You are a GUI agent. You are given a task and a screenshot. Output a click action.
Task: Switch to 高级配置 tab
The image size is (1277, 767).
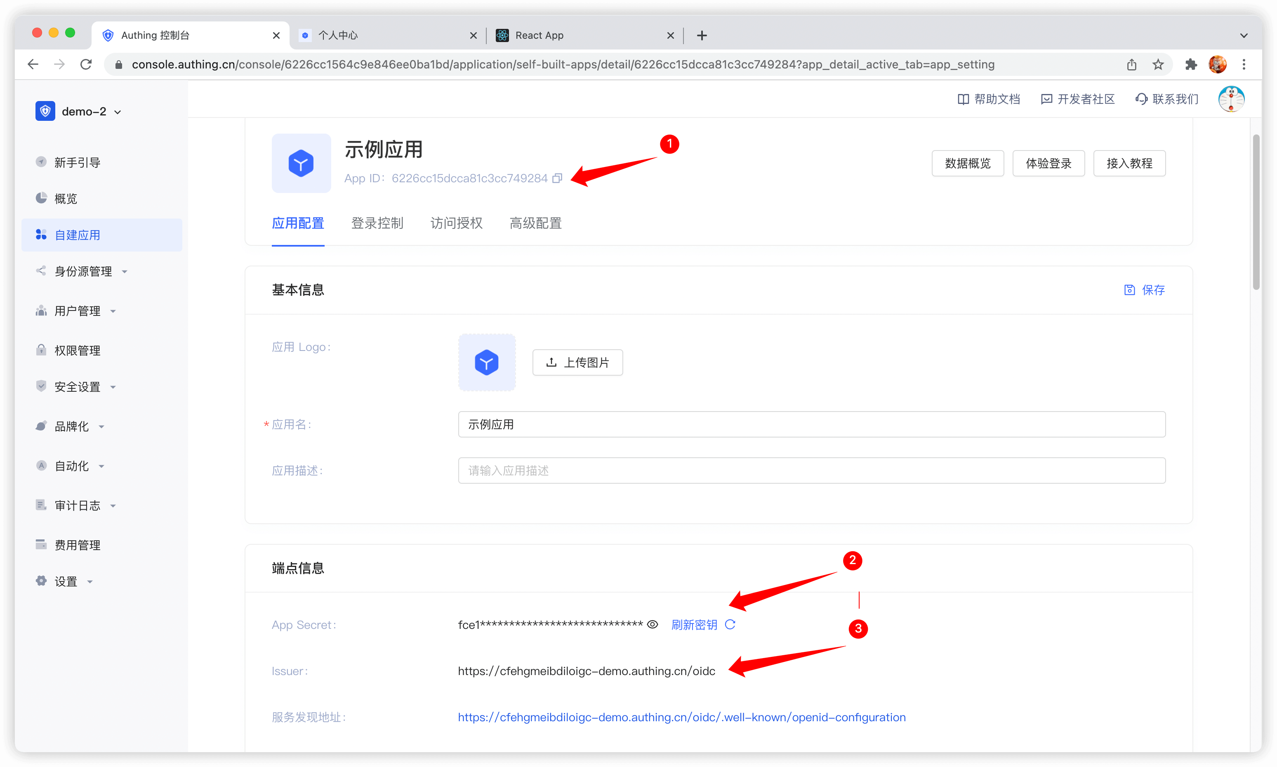(535, 223)
